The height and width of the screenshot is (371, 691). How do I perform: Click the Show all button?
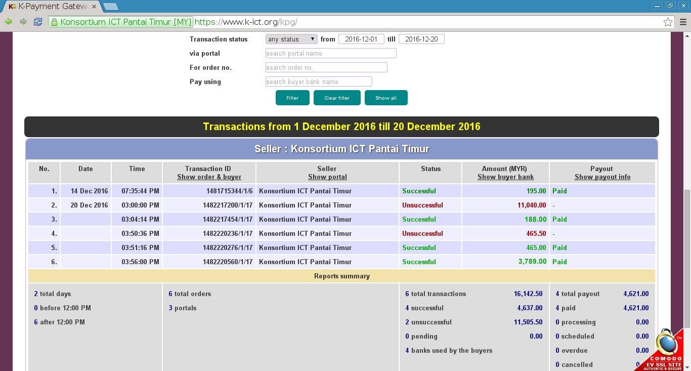[386, 98]
